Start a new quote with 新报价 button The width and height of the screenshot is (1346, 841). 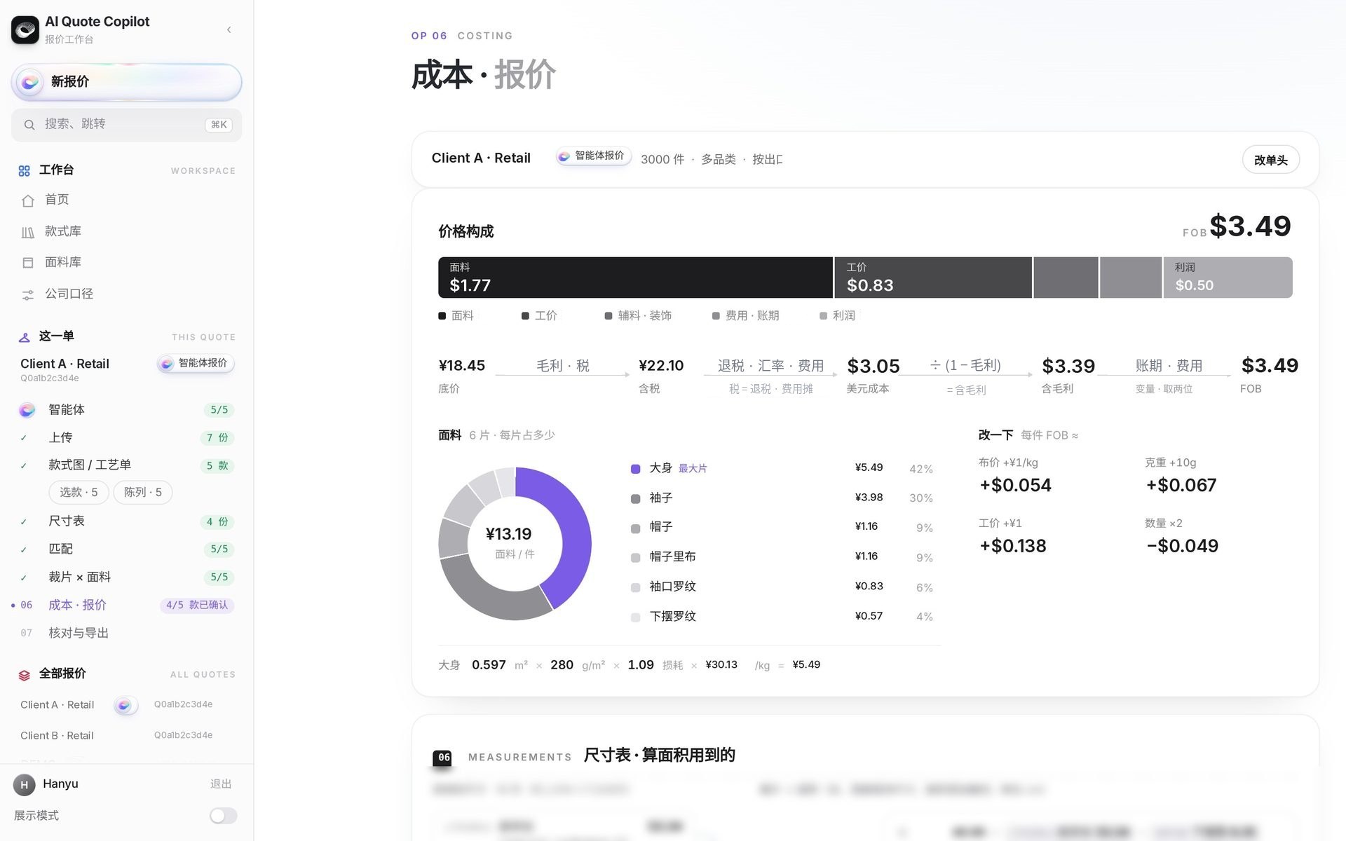coord(127,82)
